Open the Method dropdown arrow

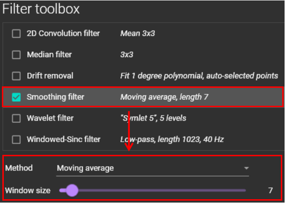pos(246,168)
